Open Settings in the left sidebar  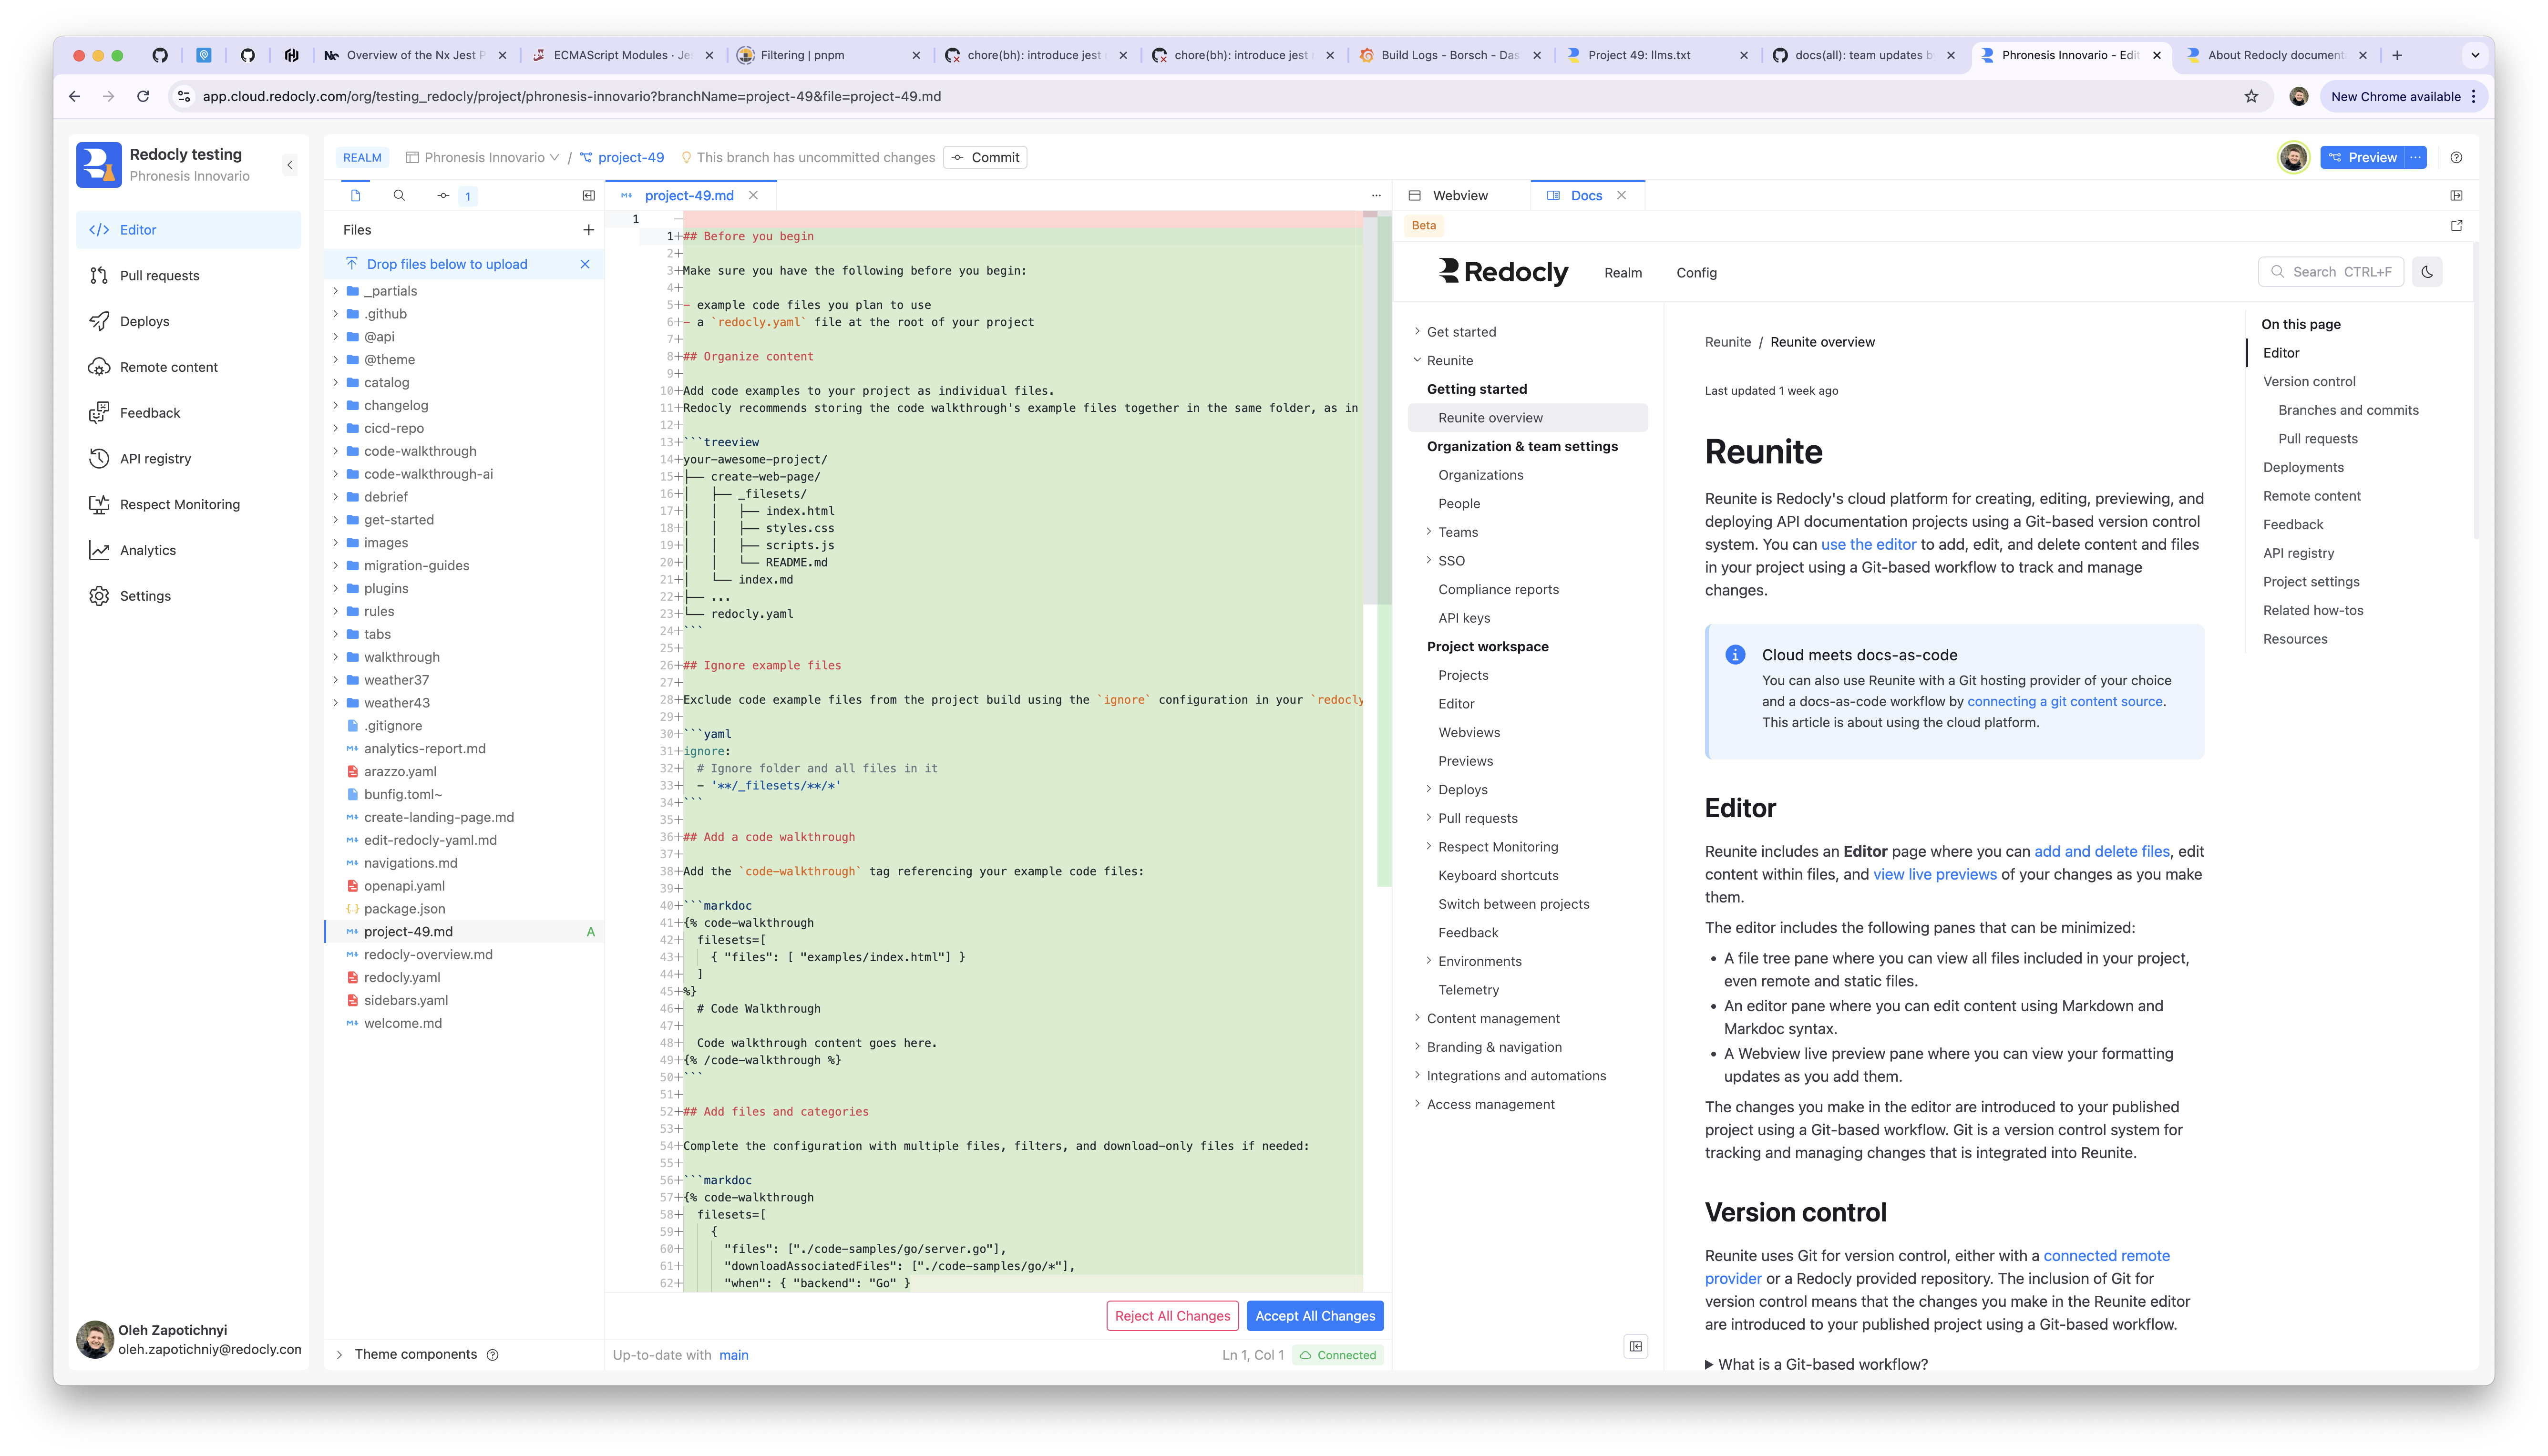click(188, 596)
